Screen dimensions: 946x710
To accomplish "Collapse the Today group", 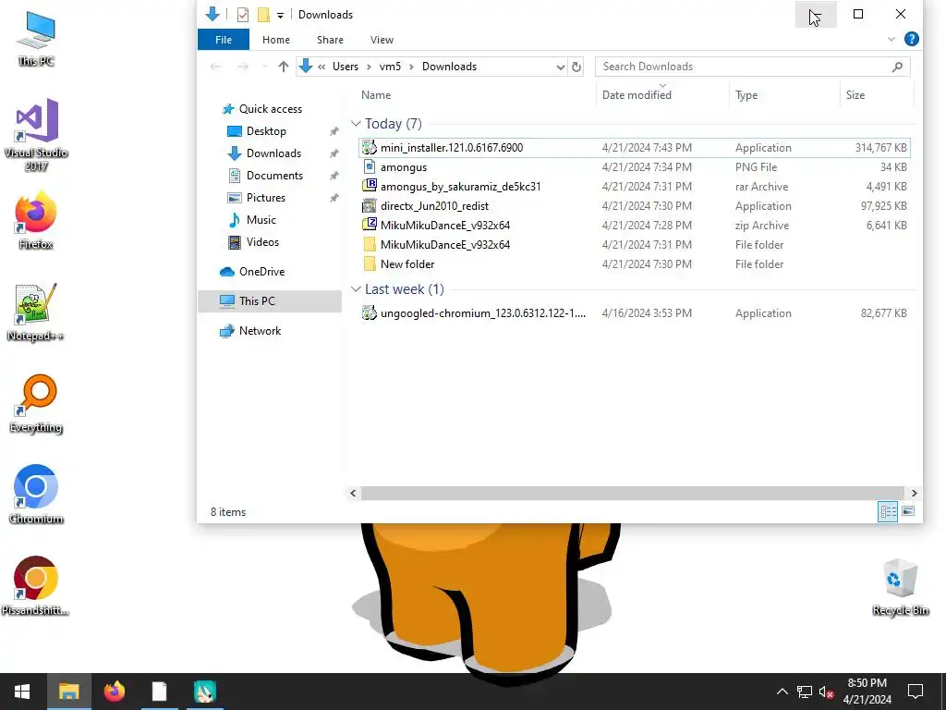I will tap(356, 124).
